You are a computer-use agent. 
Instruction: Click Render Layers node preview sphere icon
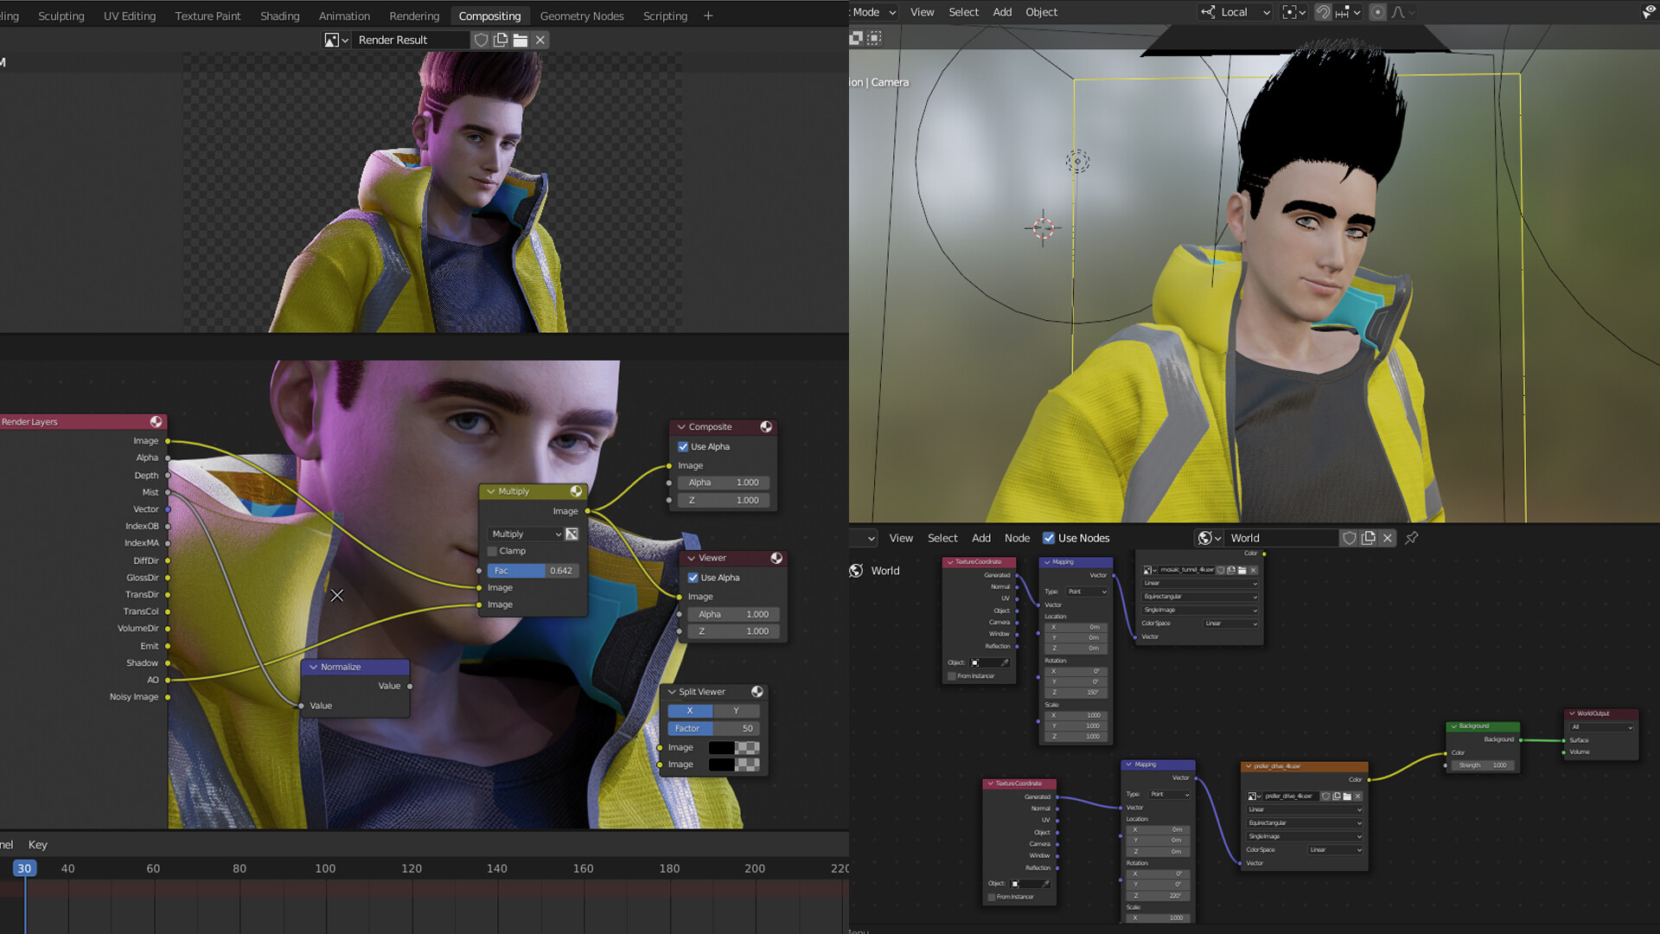point(156,422)
